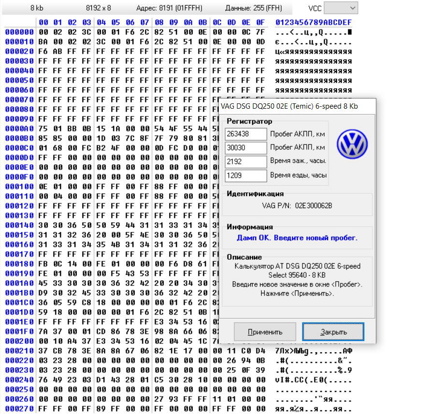Click the '8192 x 8' indicator
443x414 pixels.
point(99,8)
